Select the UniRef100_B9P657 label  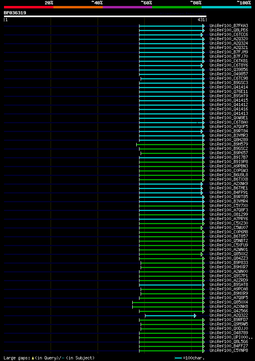[229, 153]
